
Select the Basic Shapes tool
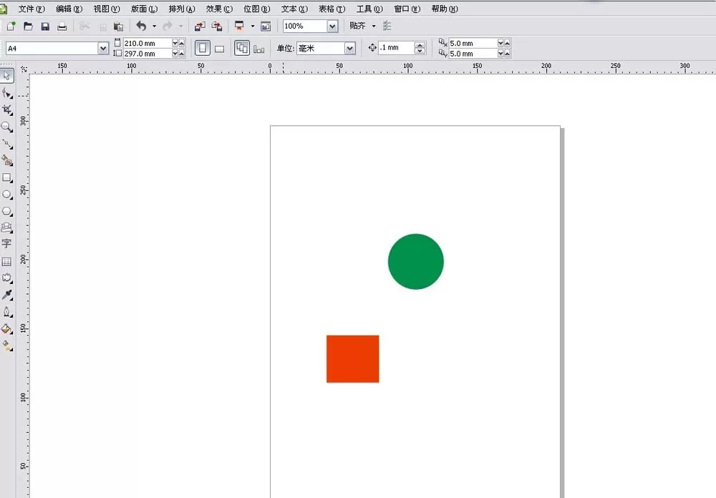coord(7,228)
